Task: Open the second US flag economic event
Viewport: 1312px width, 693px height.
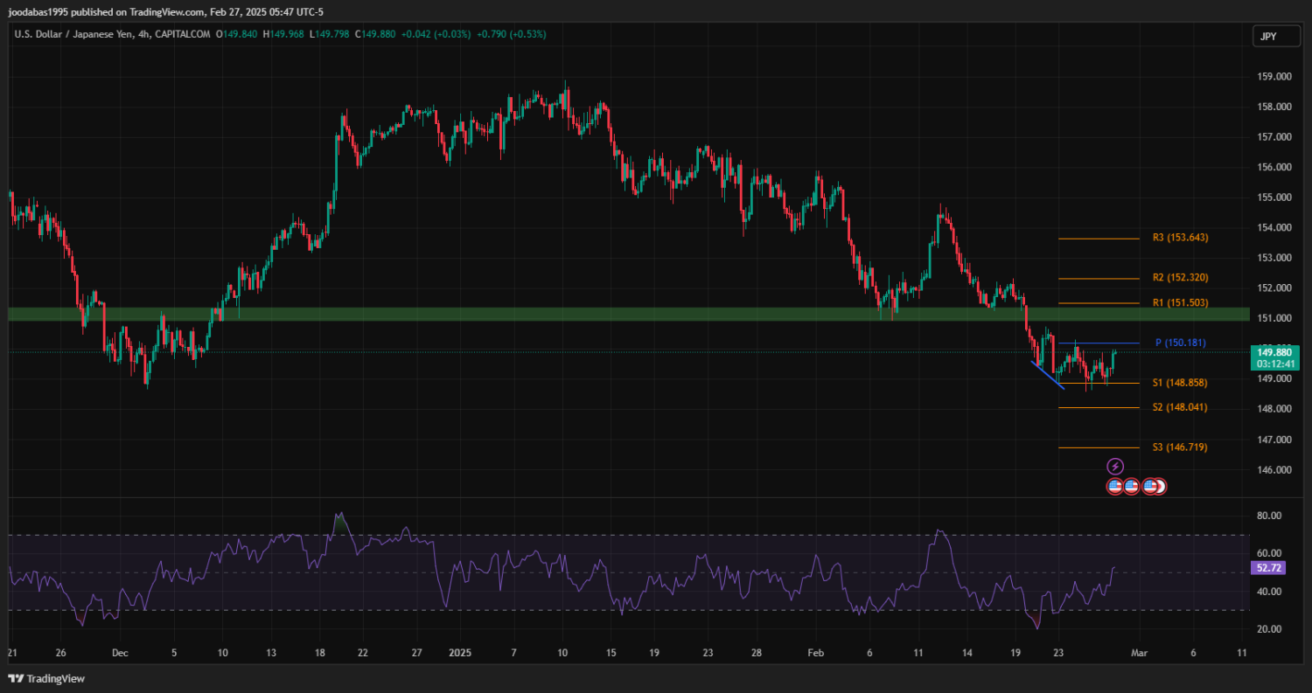Action: [1131, 487]
